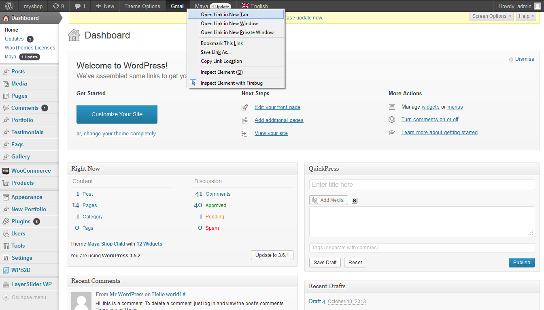Dismiss the Welcome to WordPress panel
The width and height of the screenshot is (544, 310).
[522, 59]
